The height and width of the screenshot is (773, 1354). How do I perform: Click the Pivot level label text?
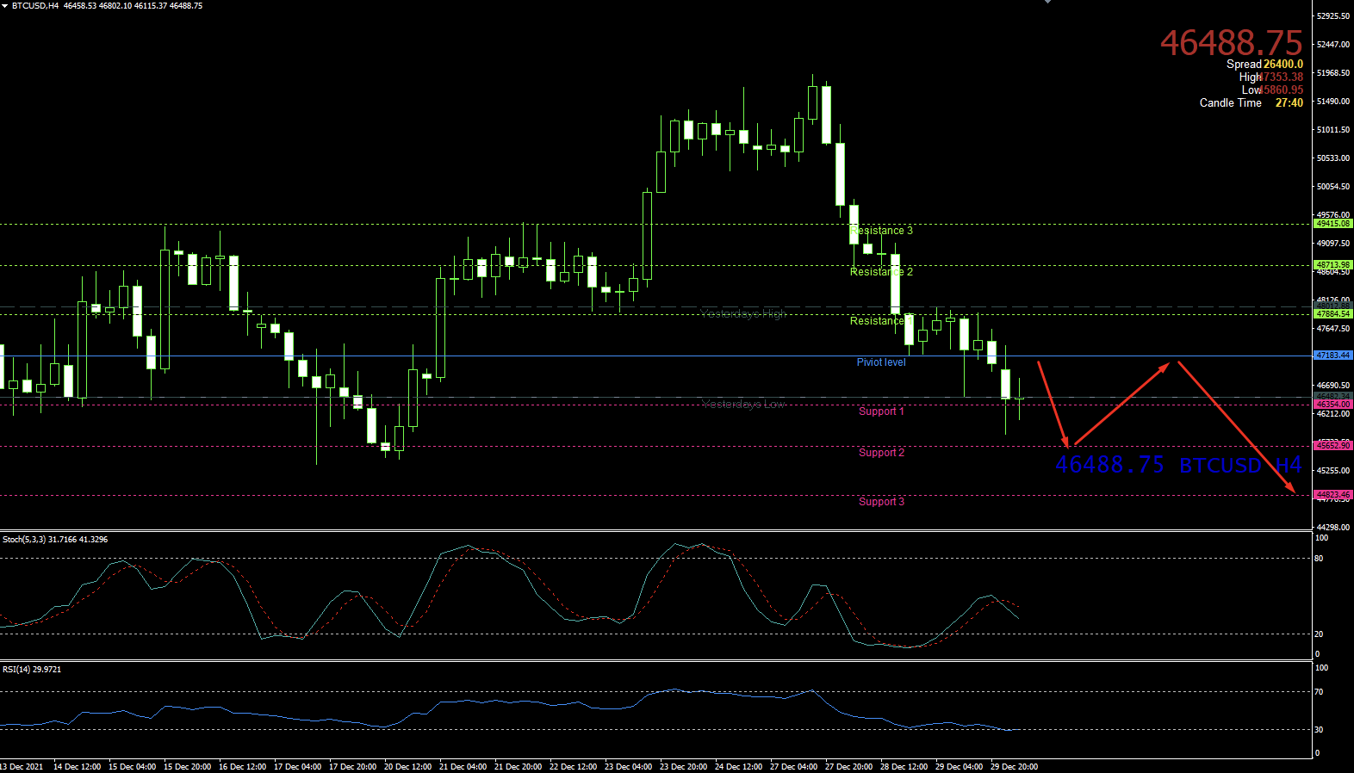pos(881,362)
